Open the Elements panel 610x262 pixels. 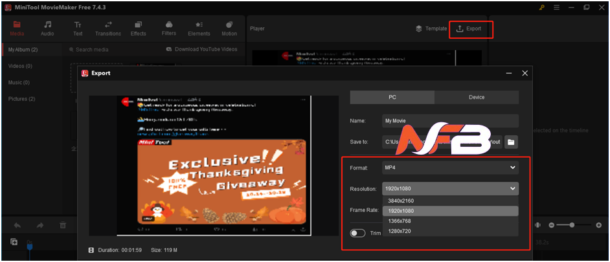point(199,28)
